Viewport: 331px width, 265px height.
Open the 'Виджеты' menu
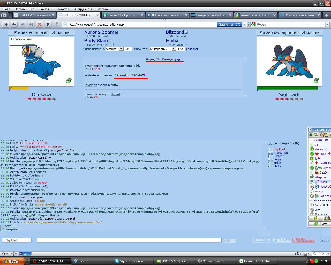(63, 9)
